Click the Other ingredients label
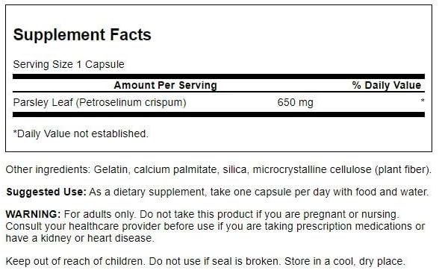The width and height of the screenshot is (439, 270). point(48,170)
